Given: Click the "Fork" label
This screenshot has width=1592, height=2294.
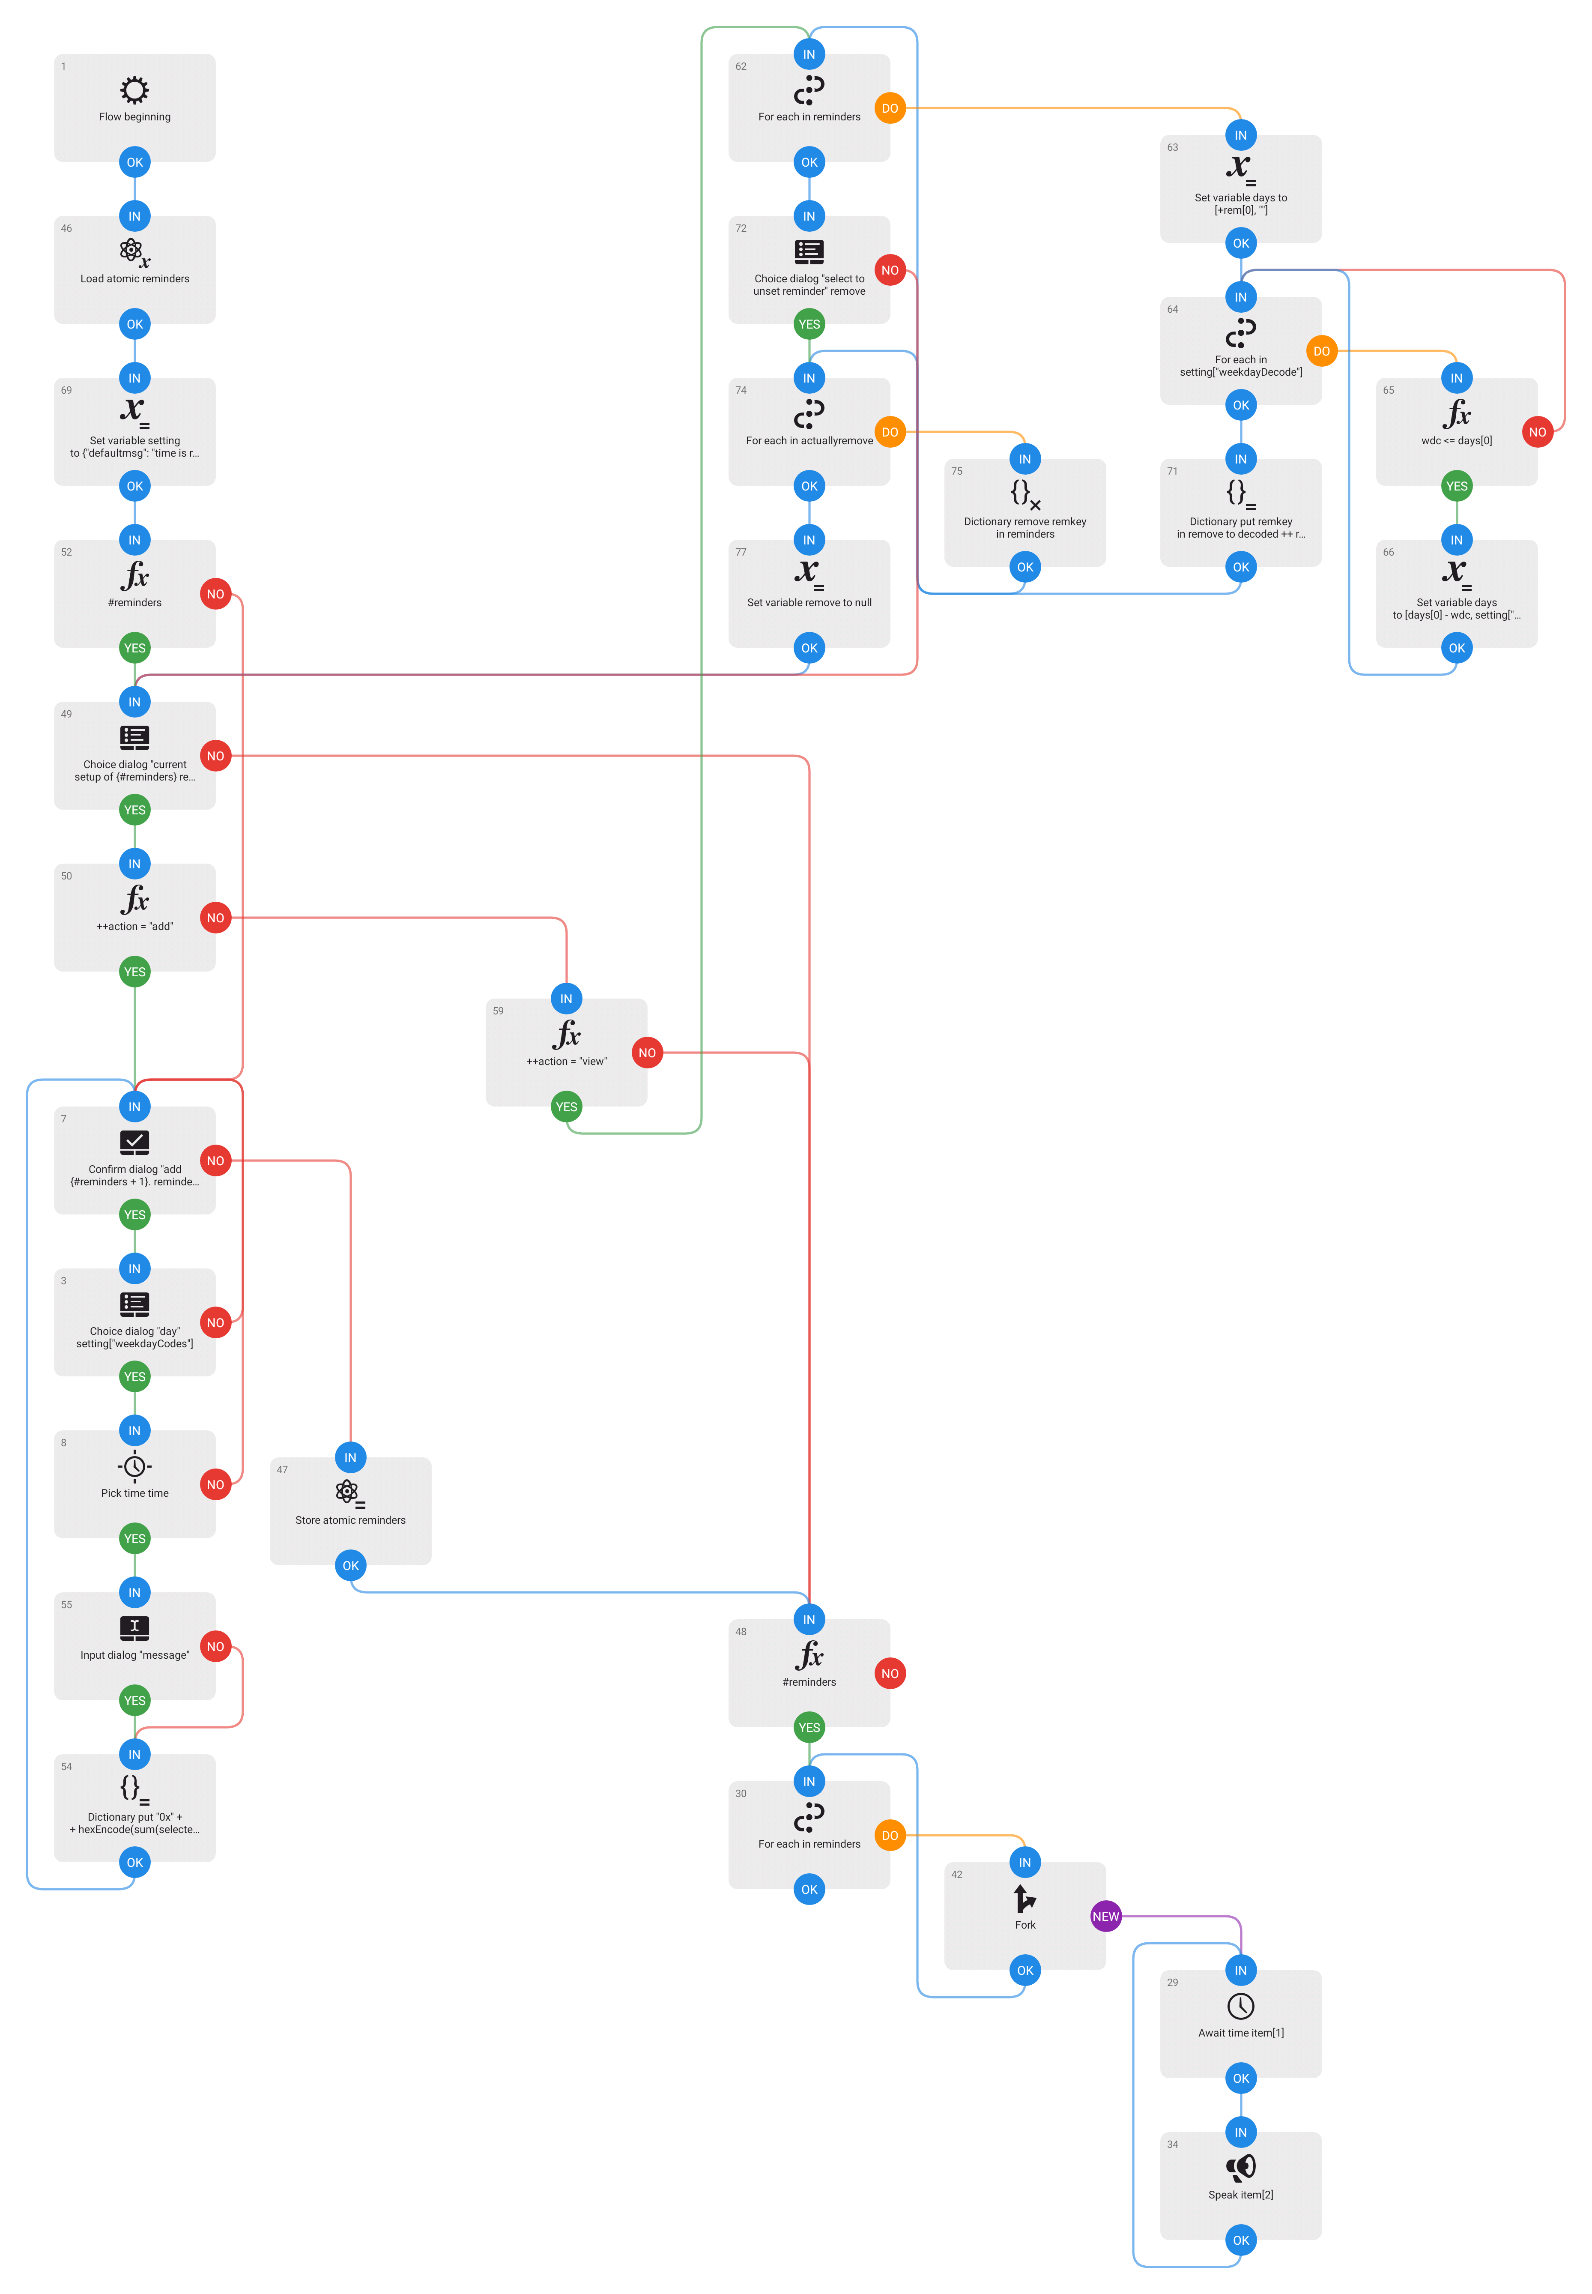Looking at the screenshot, I should 1025,1925.
